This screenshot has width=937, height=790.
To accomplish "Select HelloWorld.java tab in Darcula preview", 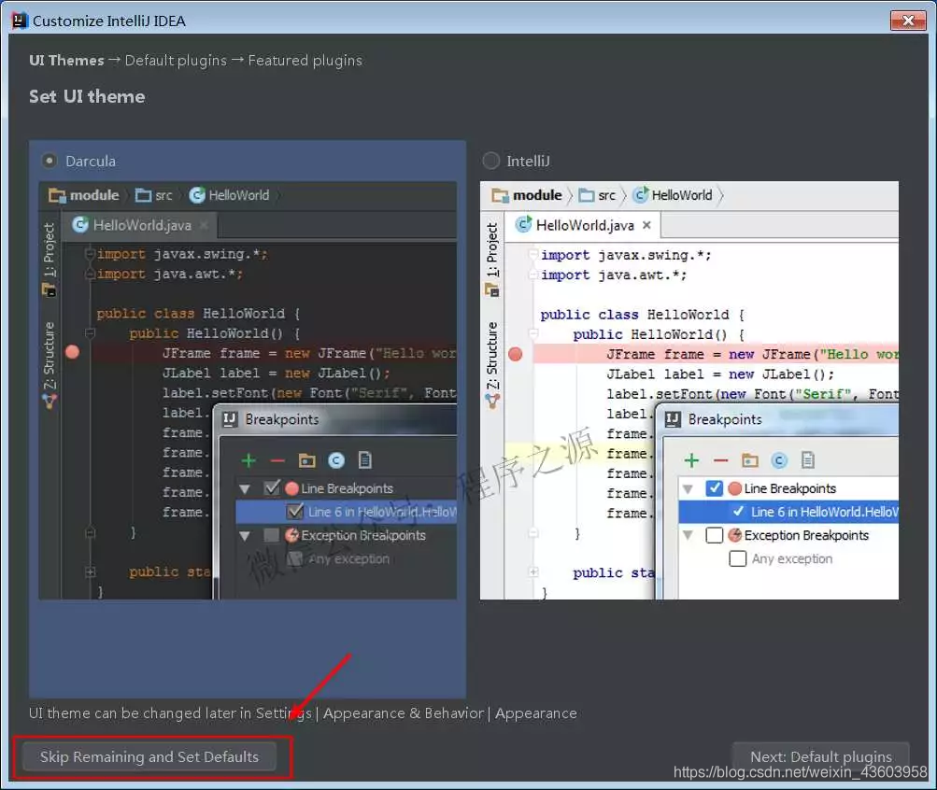I will [x=138, y=225].
